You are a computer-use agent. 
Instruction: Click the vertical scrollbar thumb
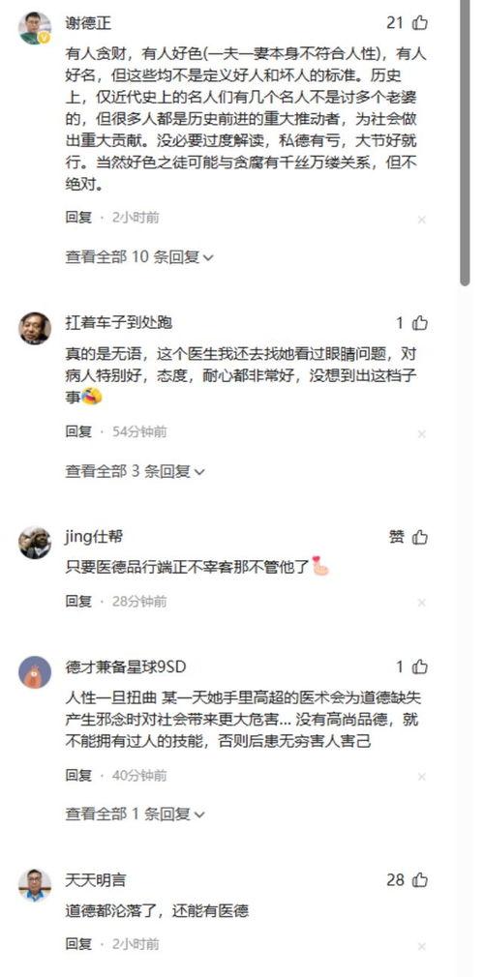465,142
